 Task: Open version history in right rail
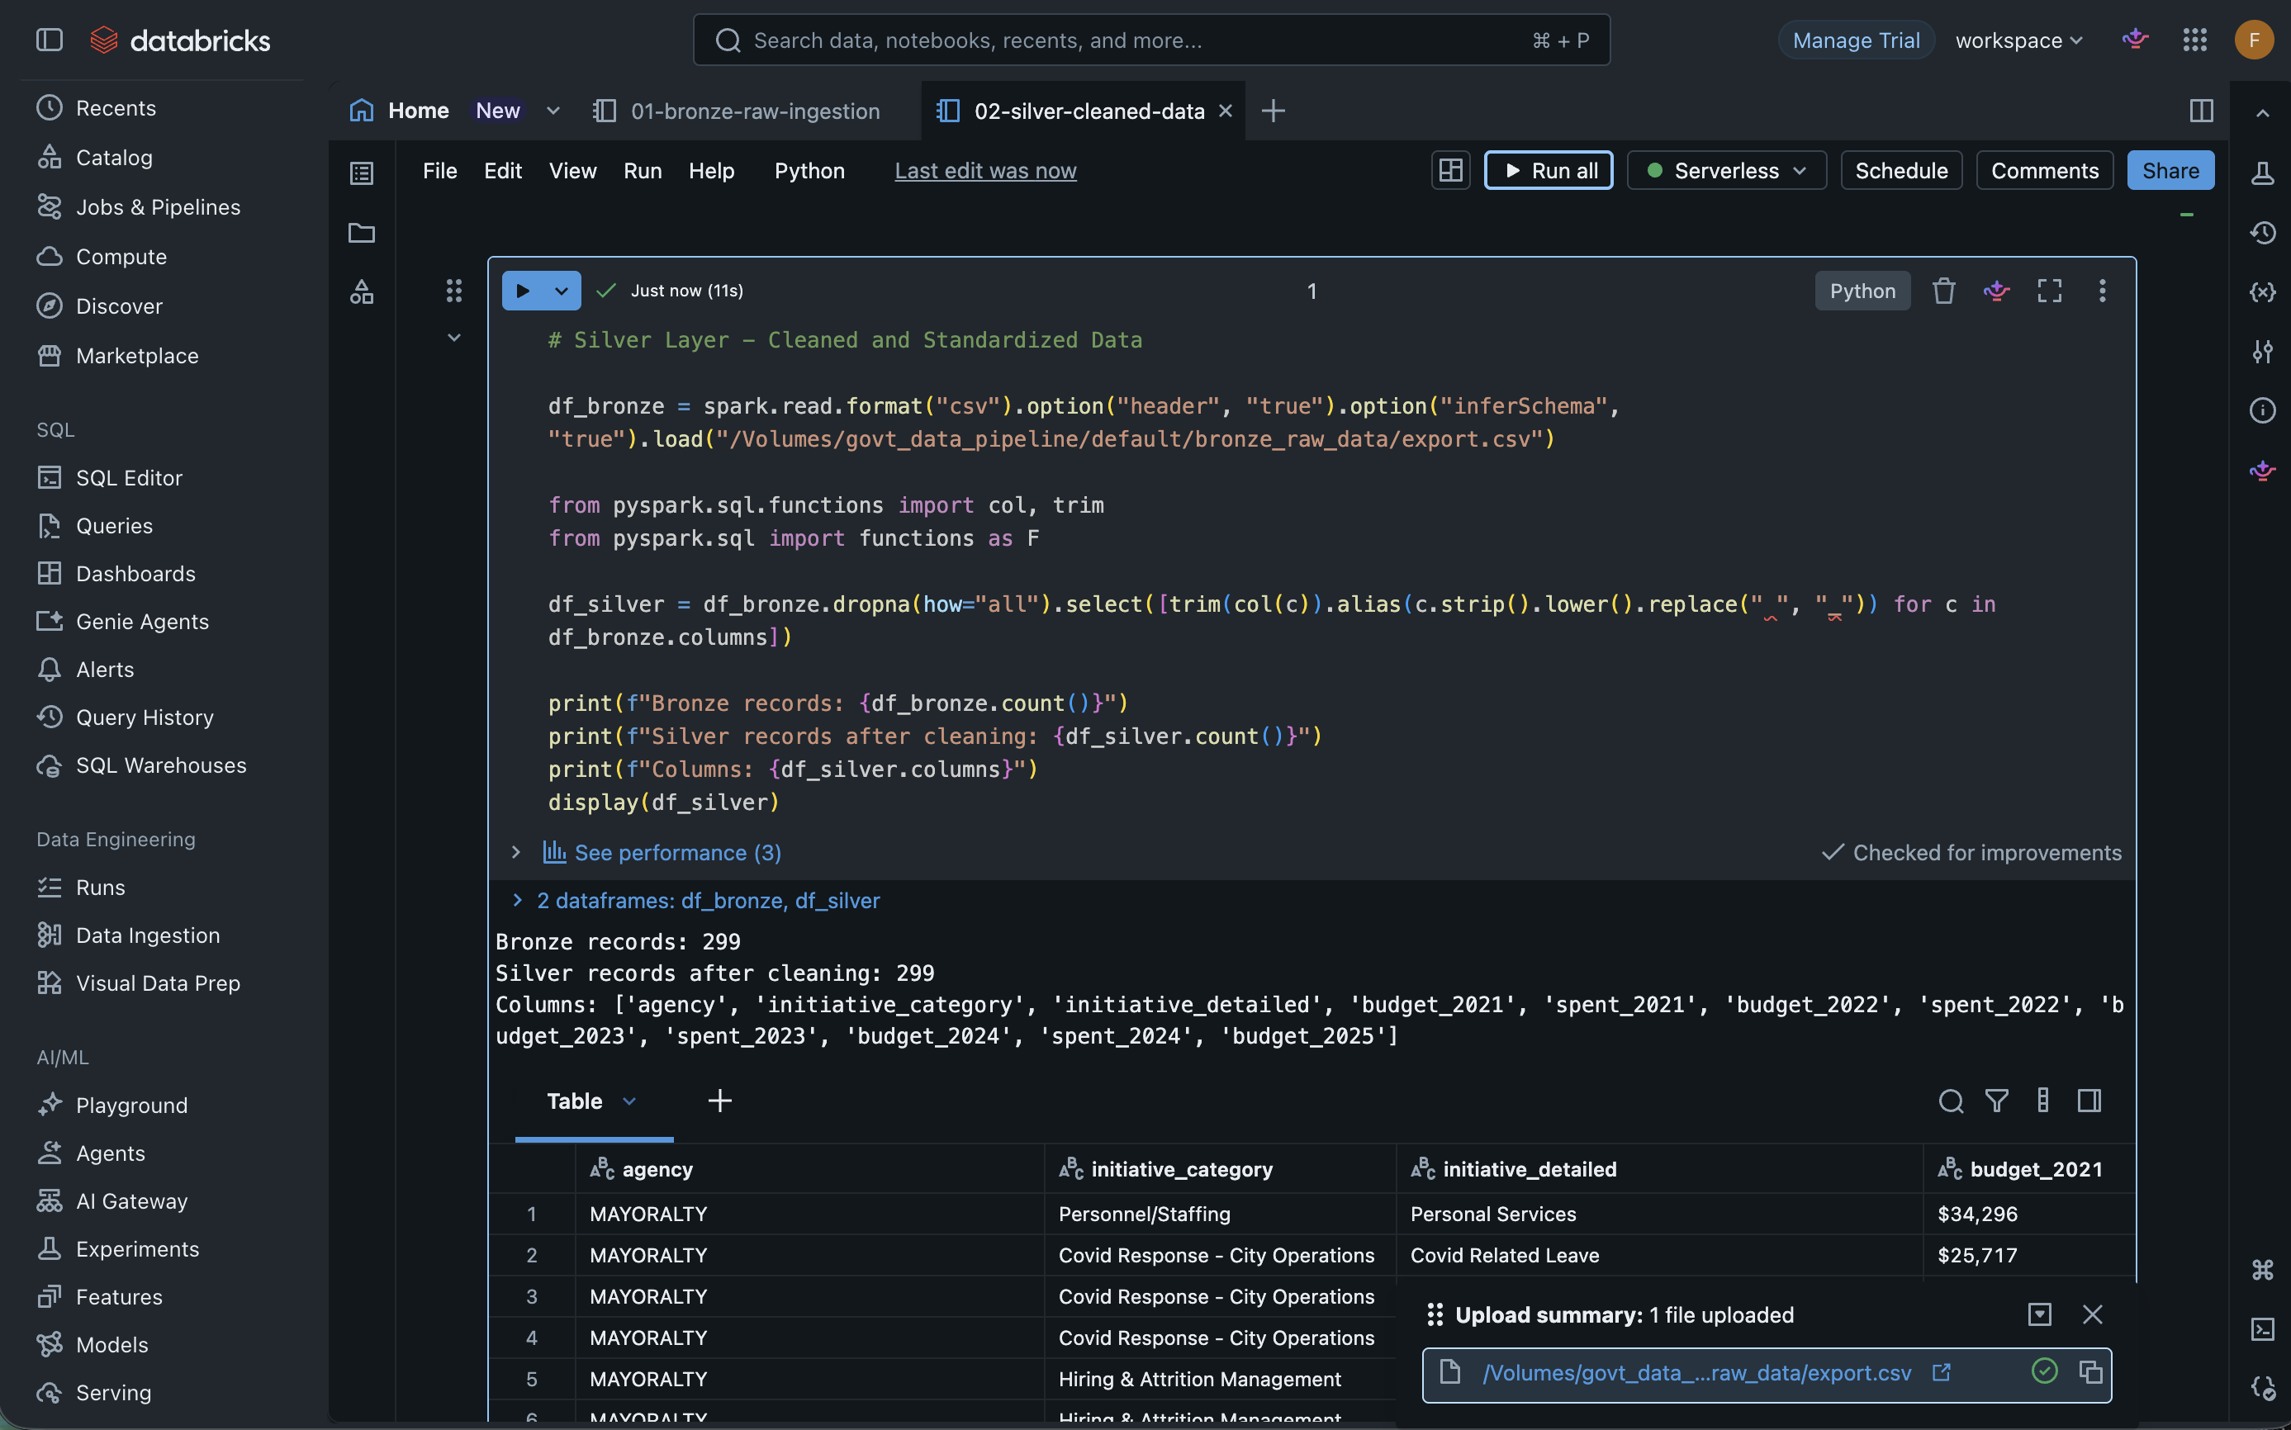2263,233
